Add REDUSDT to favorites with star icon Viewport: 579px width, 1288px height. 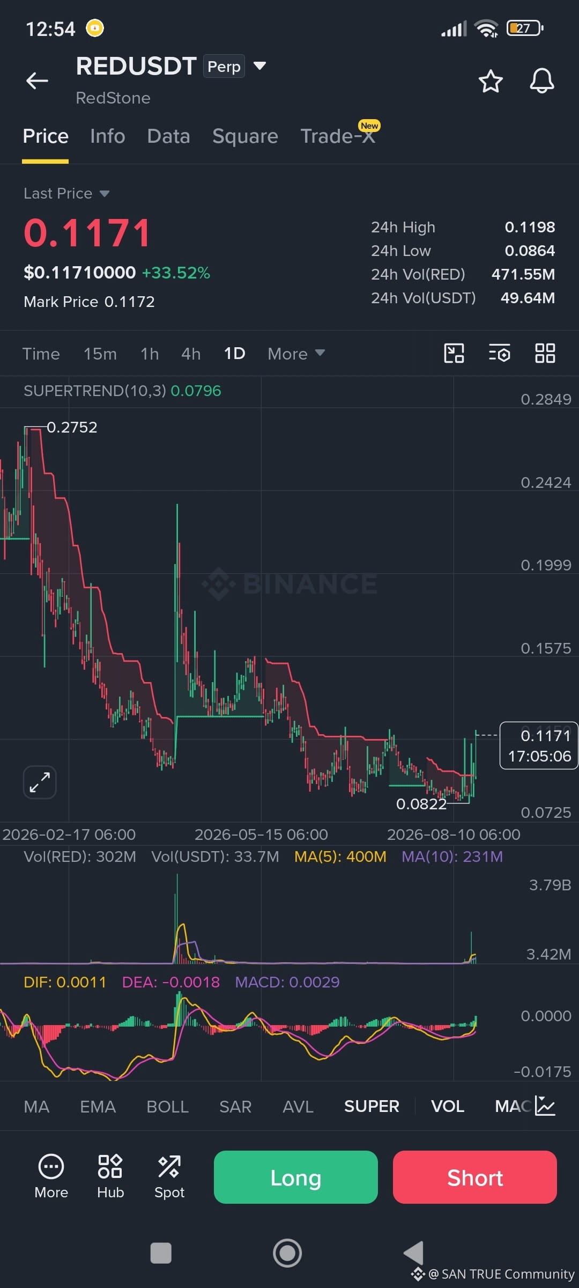[x=490, y=81]
